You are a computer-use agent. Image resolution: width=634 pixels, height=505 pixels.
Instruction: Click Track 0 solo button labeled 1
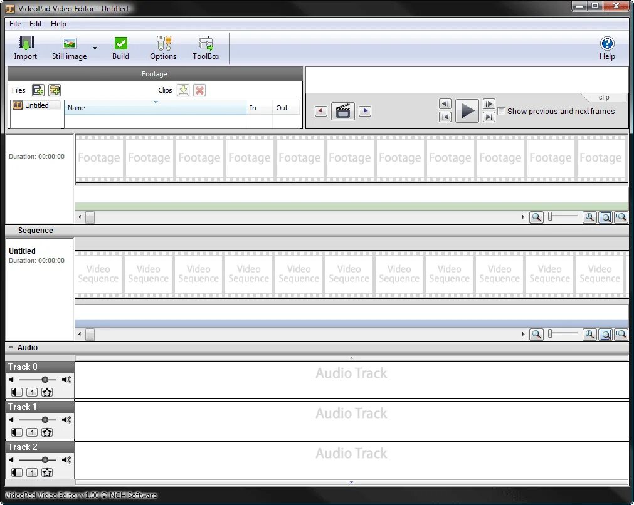point(32,392)
